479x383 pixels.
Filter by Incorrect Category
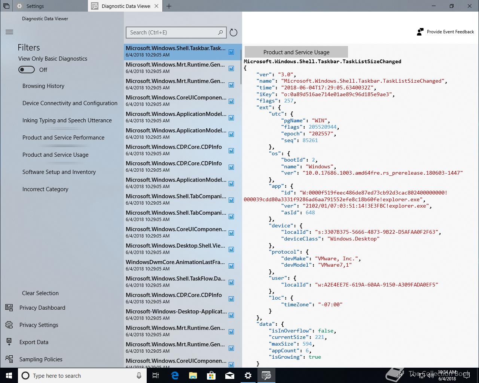click(x=45, y=189)
